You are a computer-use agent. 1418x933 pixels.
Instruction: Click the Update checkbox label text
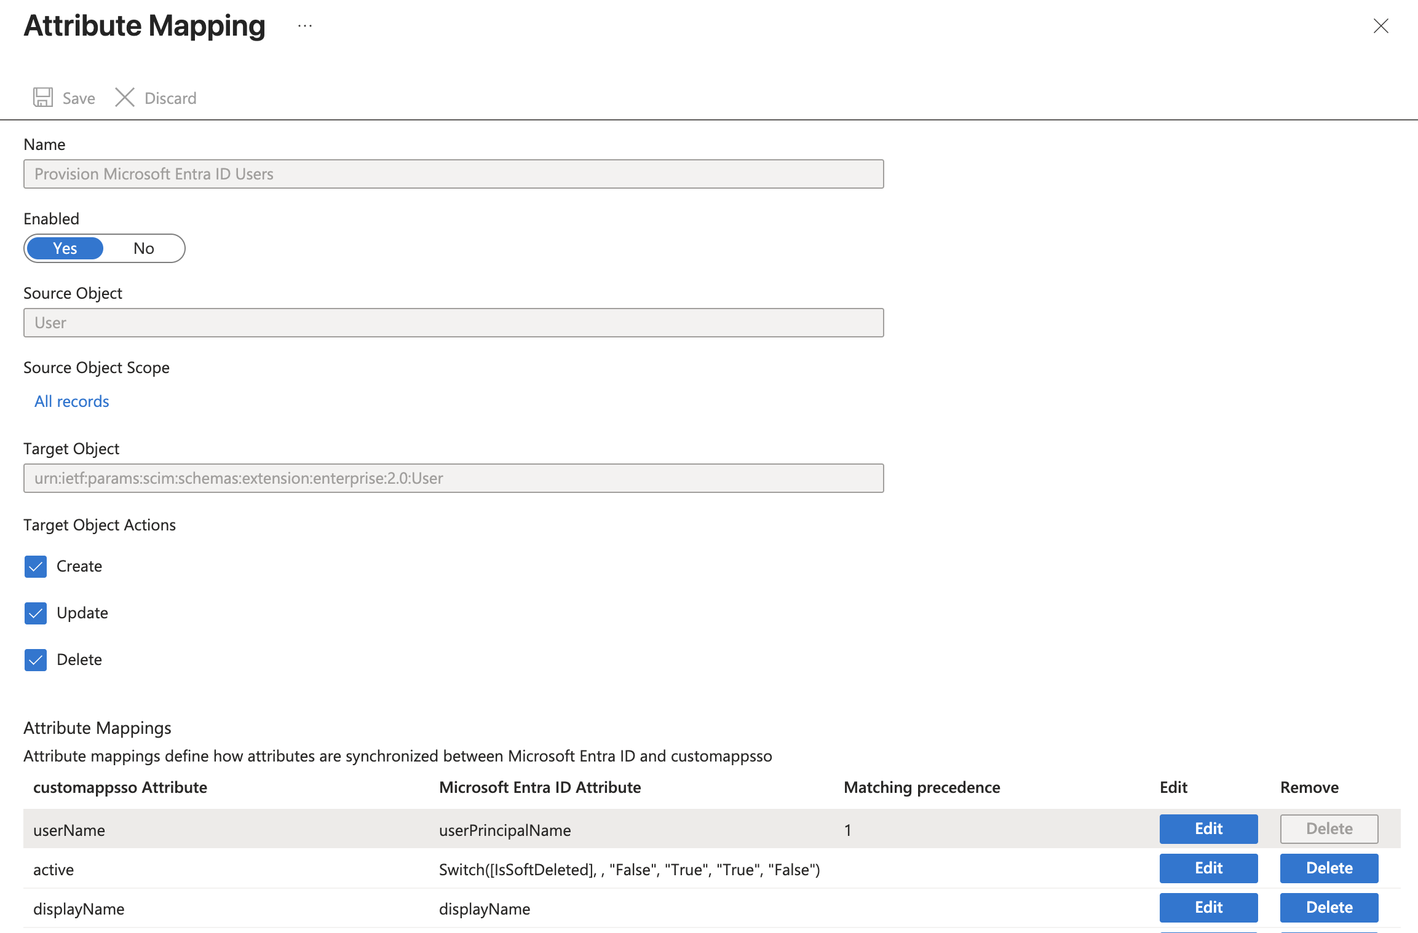(x=82, y=613)
